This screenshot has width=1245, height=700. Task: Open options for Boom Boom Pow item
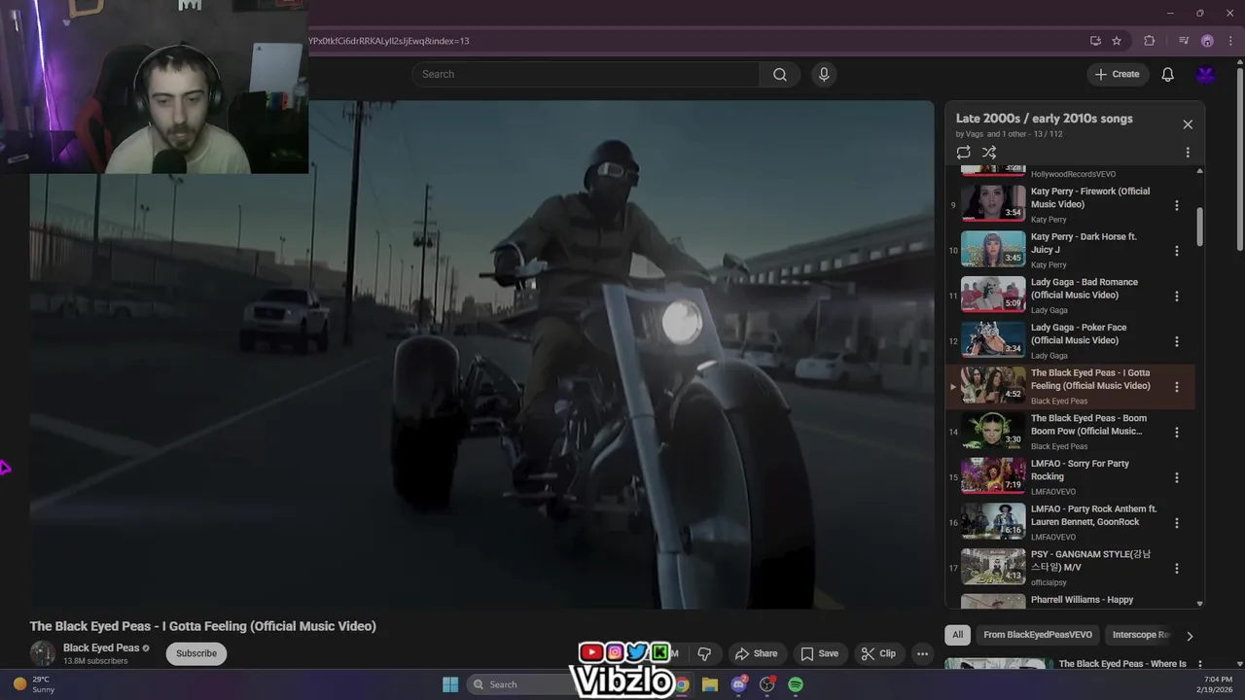click(1177, 433)
